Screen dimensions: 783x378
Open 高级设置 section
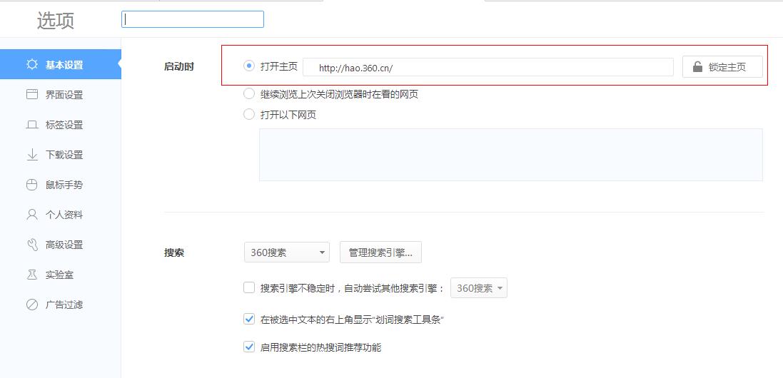(x=61, y=245)
